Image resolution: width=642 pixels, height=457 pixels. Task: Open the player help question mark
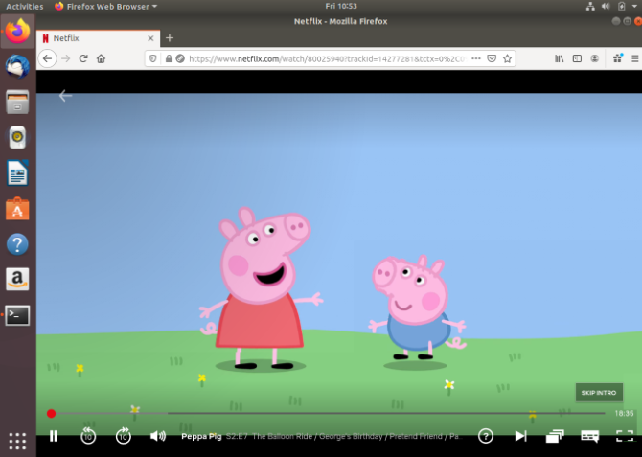[486, 436]
